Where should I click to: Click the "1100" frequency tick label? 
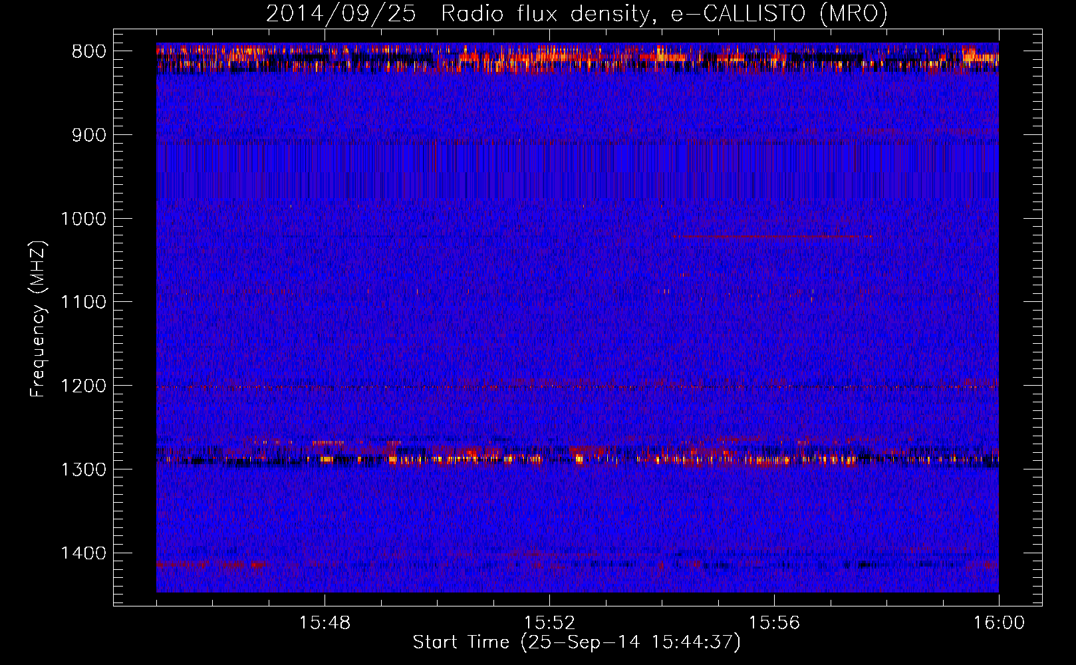83,302
